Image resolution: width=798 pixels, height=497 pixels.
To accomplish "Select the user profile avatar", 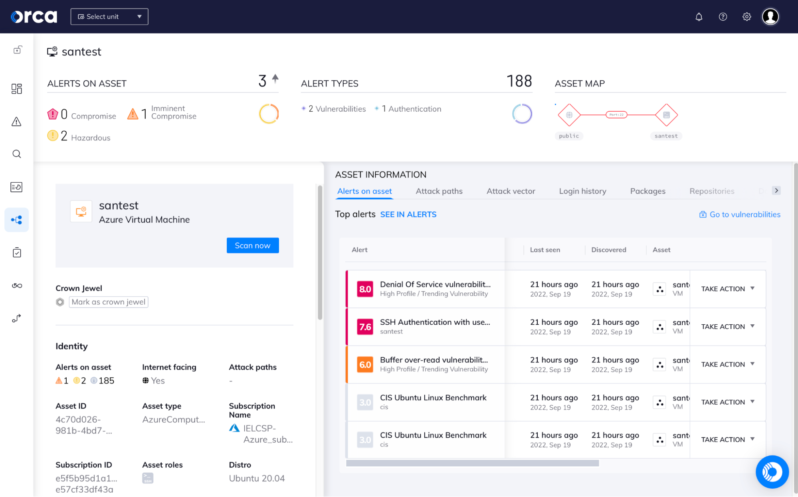I will click(770, 16).
